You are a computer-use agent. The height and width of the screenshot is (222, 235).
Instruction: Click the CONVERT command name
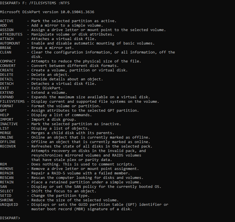[8, 66]
